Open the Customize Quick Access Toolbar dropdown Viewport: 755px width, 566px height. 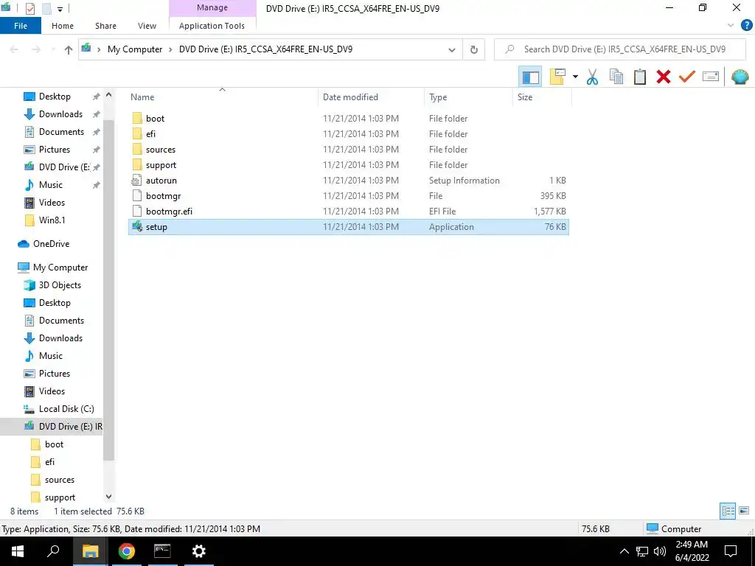click(x=60, y=9)
